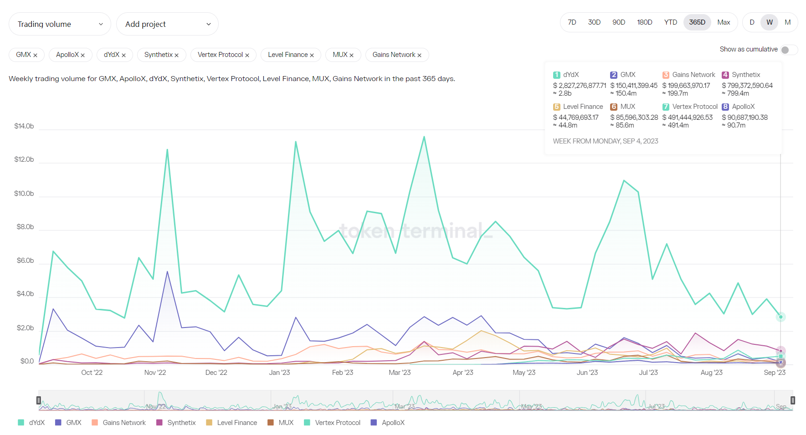Select the 90D time range
Screen dimensions: 806x435
click(x=618, y=22)
